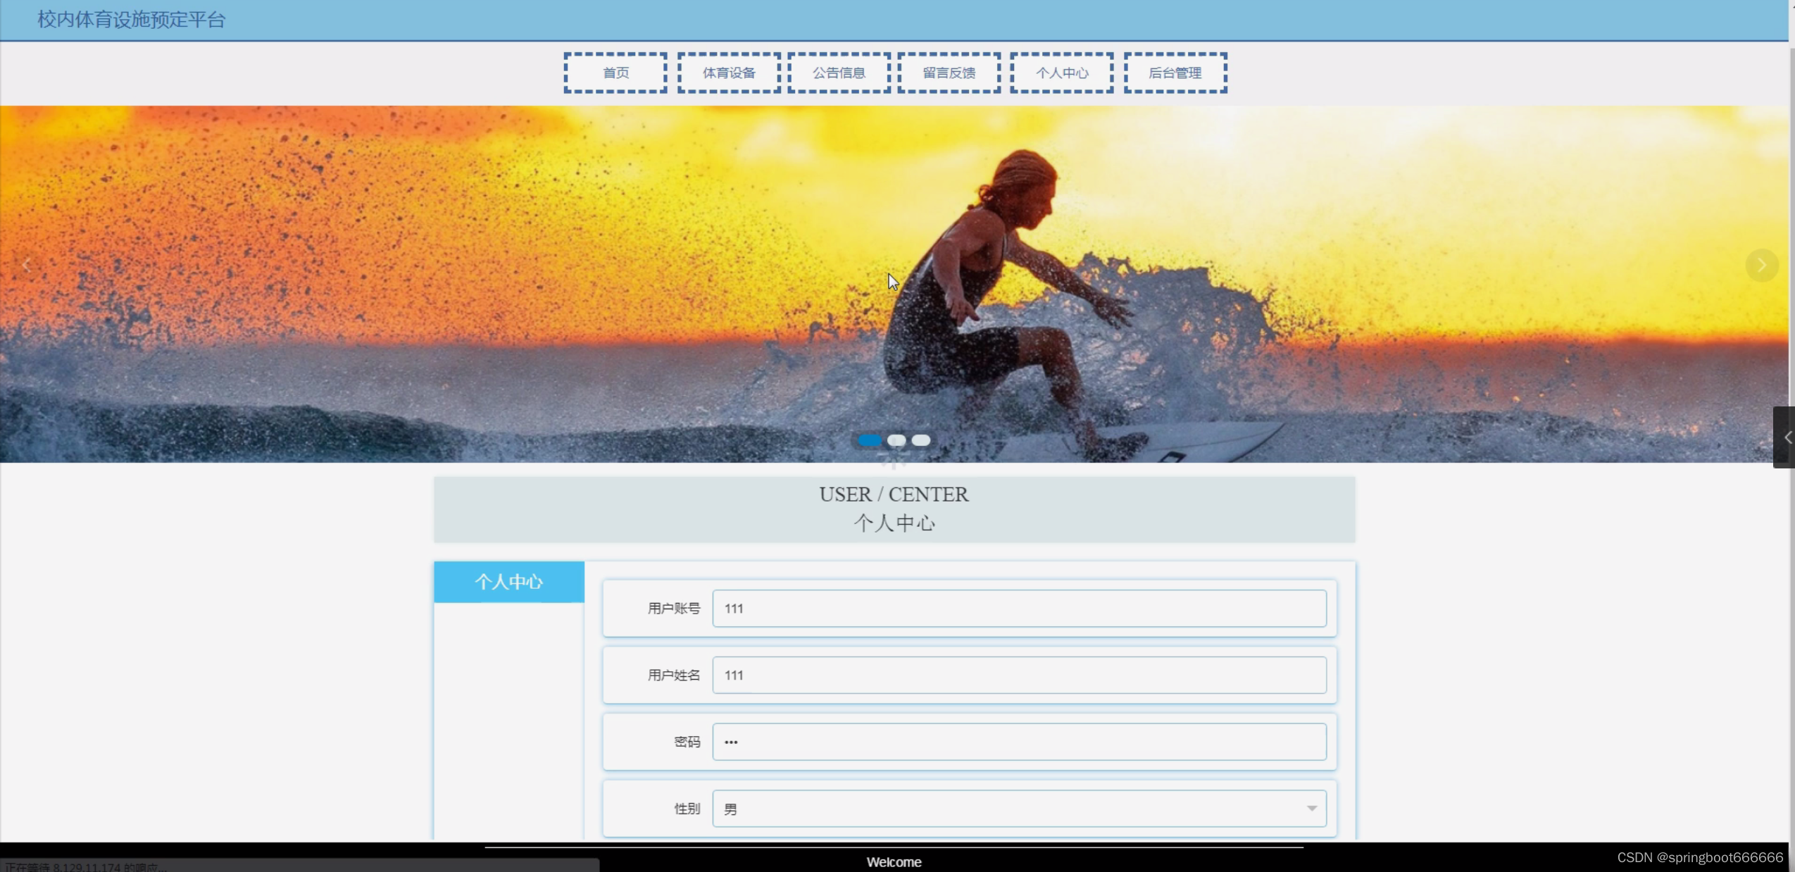Open the 留言反馈 feedback page
This screenshot has height=872, width=1795.
point(949,73)
